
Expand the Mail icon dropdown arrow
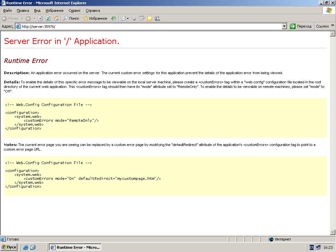pyautogui.click(x=128, y=18)
